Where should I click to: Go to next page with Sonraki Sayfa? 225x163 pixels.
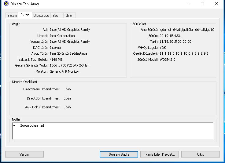click(119, 154)
